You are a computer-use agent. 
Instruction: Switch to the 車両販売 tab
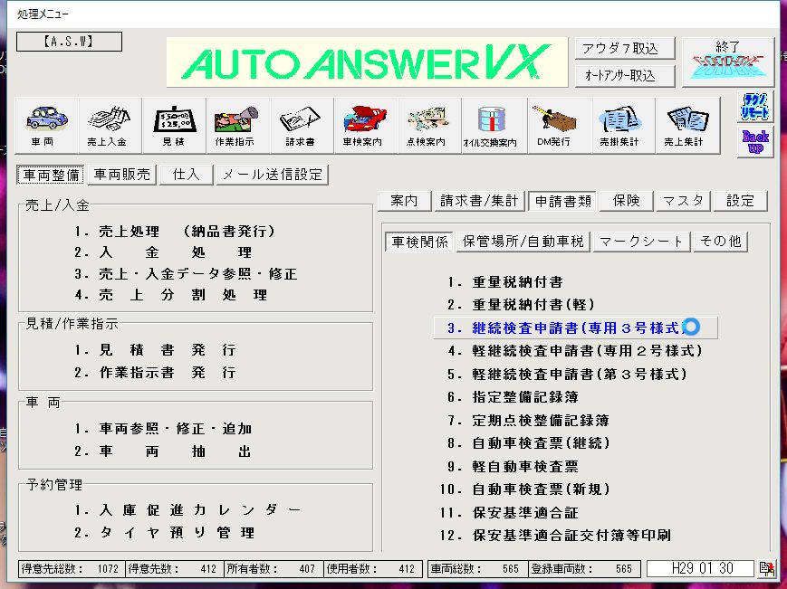tap(122, 175)
